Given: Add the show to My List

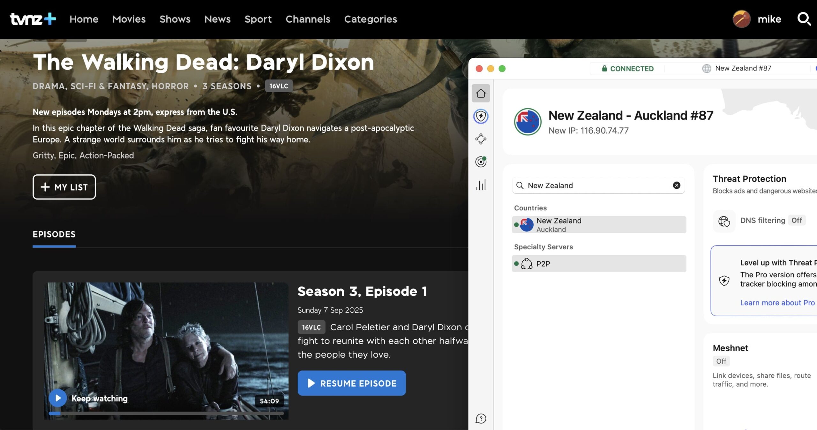Looking at the screenshot, I should 64,187.
